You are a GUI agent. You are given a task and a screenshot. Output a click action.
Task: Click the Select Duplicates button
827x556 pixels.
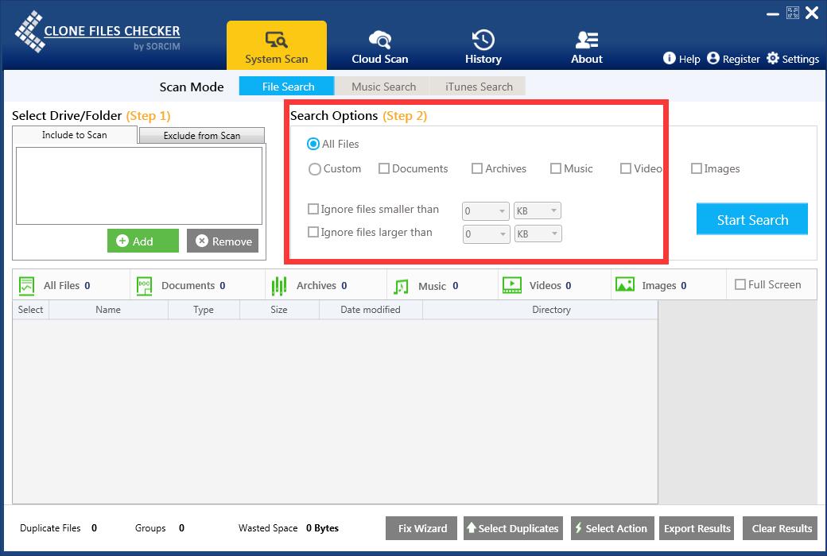[x=513, y=528]
